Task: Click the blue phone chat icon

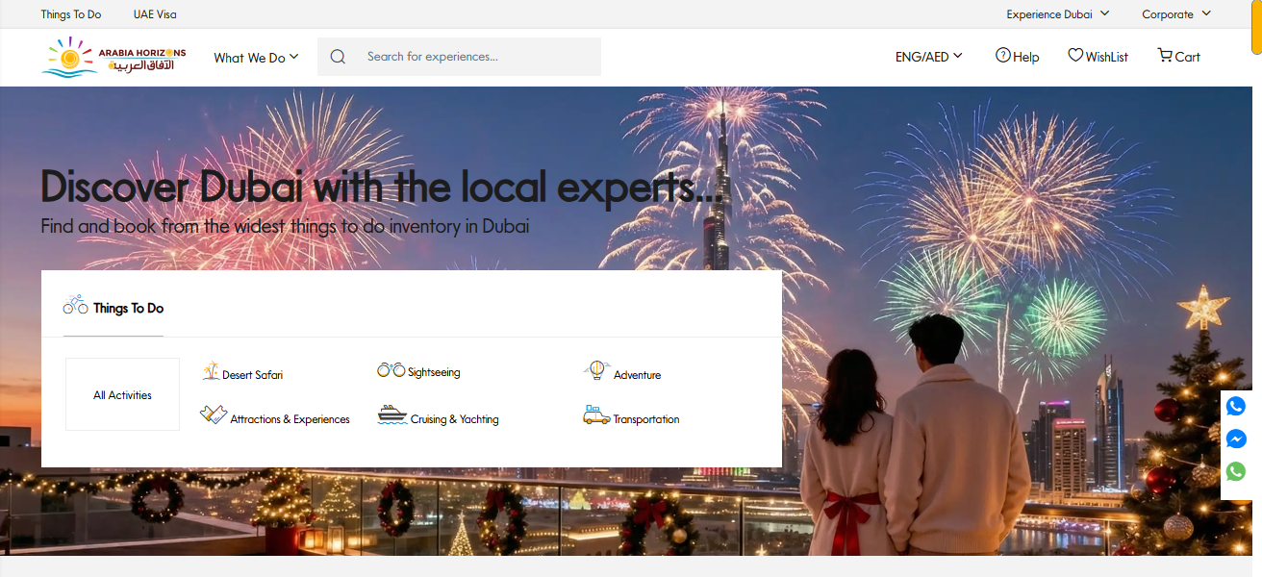Action: pyautogui.click(x=1236, y=407)
